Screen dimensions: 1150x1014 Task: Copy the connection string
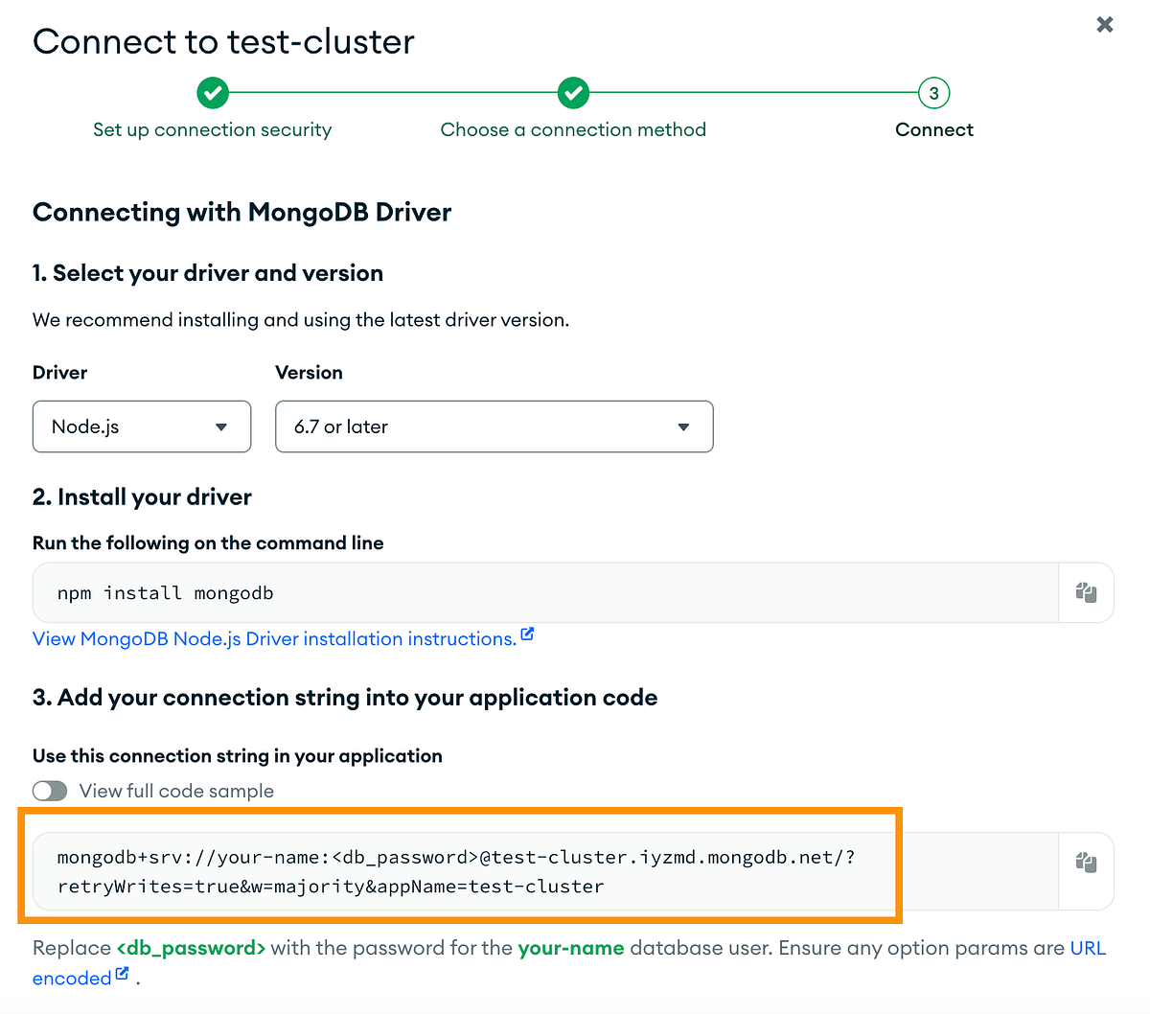tap(1086, 862)
